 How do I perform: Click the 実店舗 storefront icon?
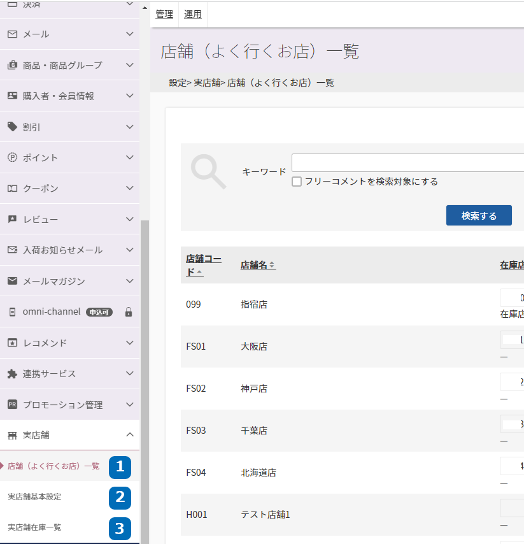12,435
